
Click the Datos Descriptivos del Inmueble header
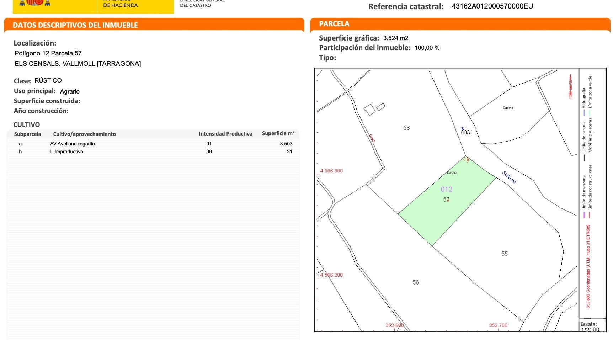coord(75,25)
